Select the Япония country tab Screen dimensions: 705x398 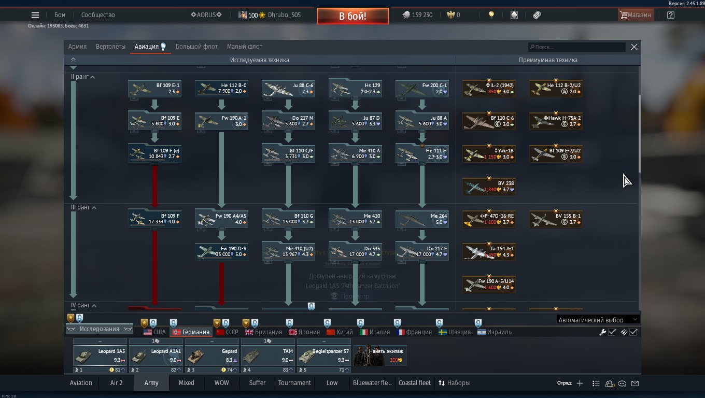tap(304, 332)
